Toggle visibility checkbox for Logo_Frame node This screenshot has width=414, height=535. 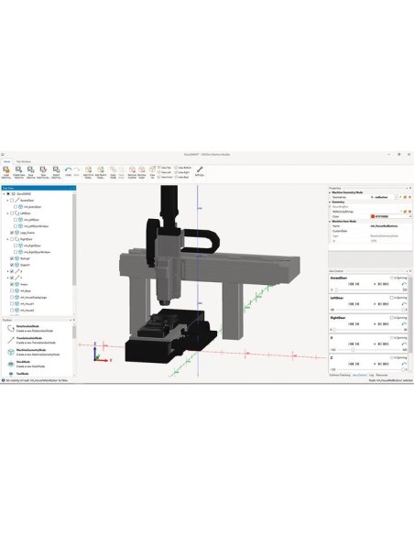point(12,233)
